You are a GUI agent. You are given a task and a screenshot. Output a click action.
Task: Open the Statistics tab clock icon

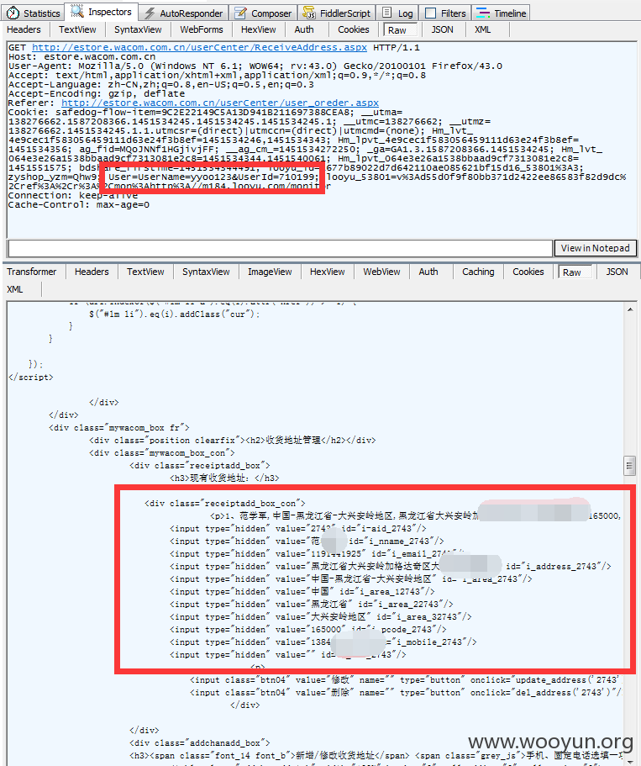[13, 13]
